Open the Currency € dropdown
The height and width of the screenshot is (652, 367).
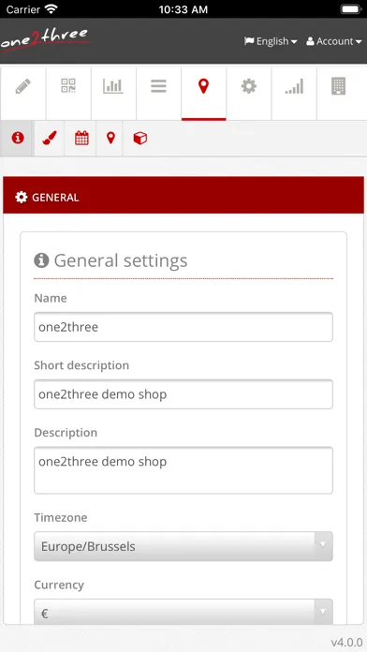183,612
